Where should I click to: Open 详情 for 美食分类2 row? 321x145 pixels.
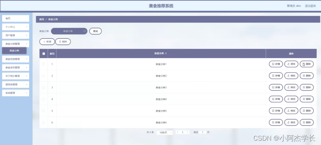coord(276,76)
